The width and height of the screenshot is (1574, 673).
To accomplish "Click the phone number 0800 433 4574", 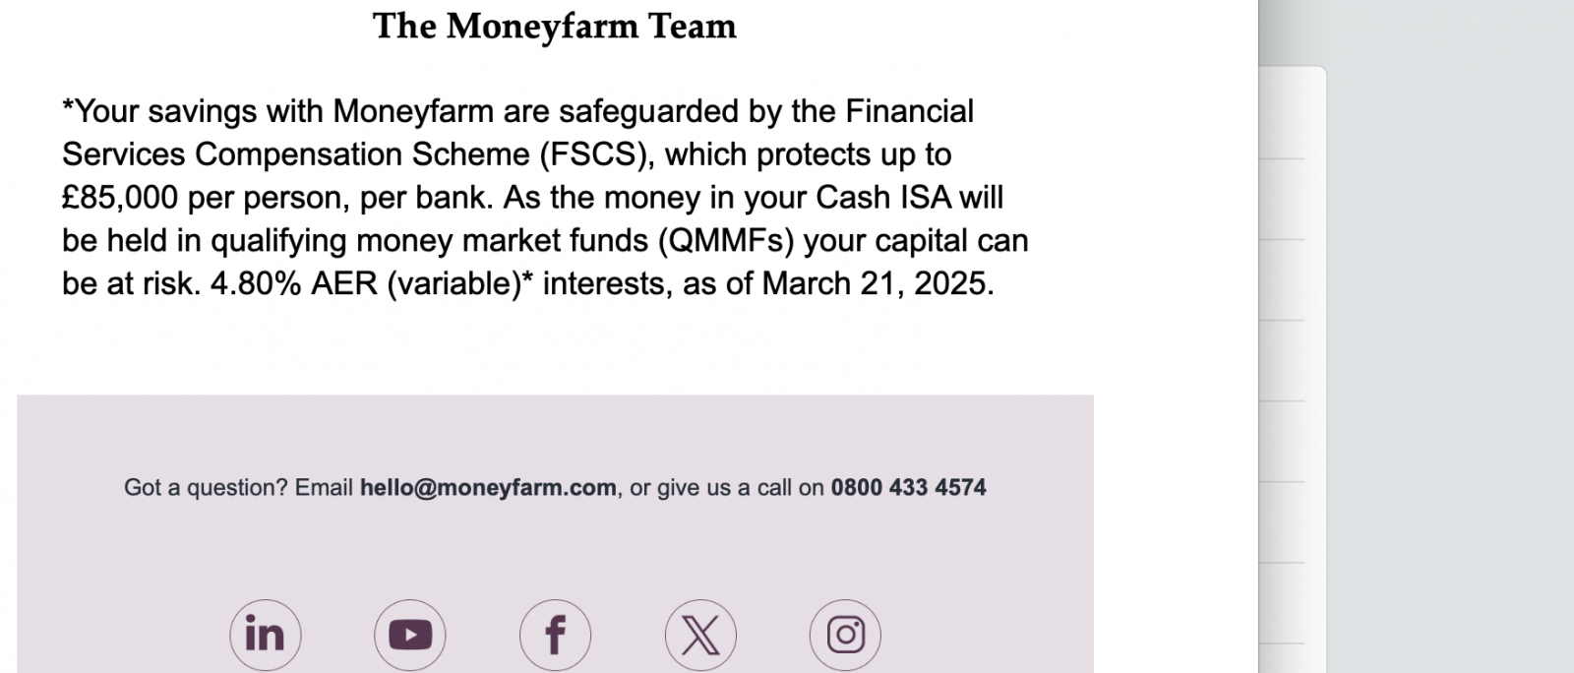I will coord(908,488).
